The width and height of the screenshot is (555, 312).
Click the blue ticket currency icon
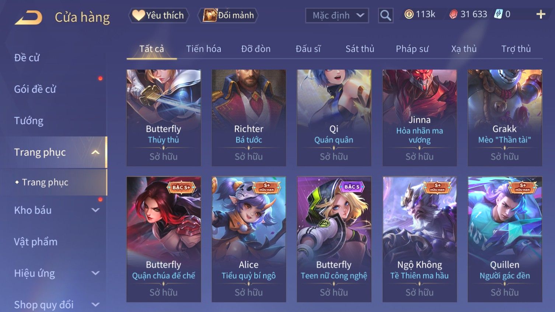tap(498, 14)
